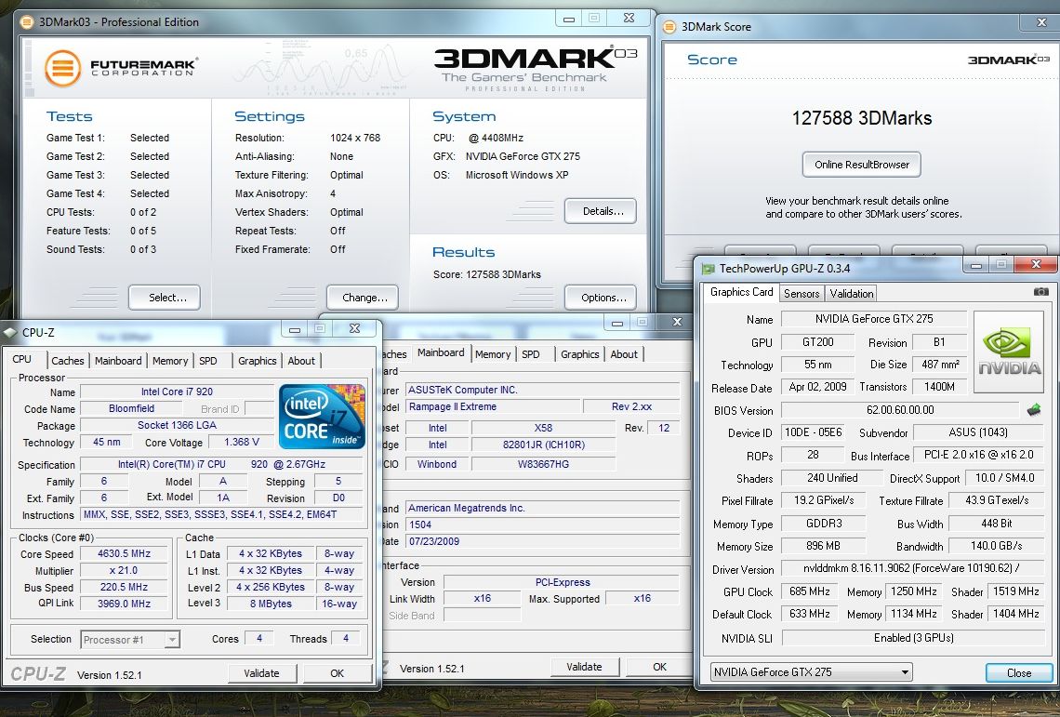The height and width of the screenshot is (717, 1060).
Task: Switch to the Sensors tab in GPU-Z
Action: click(x=802, y=294)
